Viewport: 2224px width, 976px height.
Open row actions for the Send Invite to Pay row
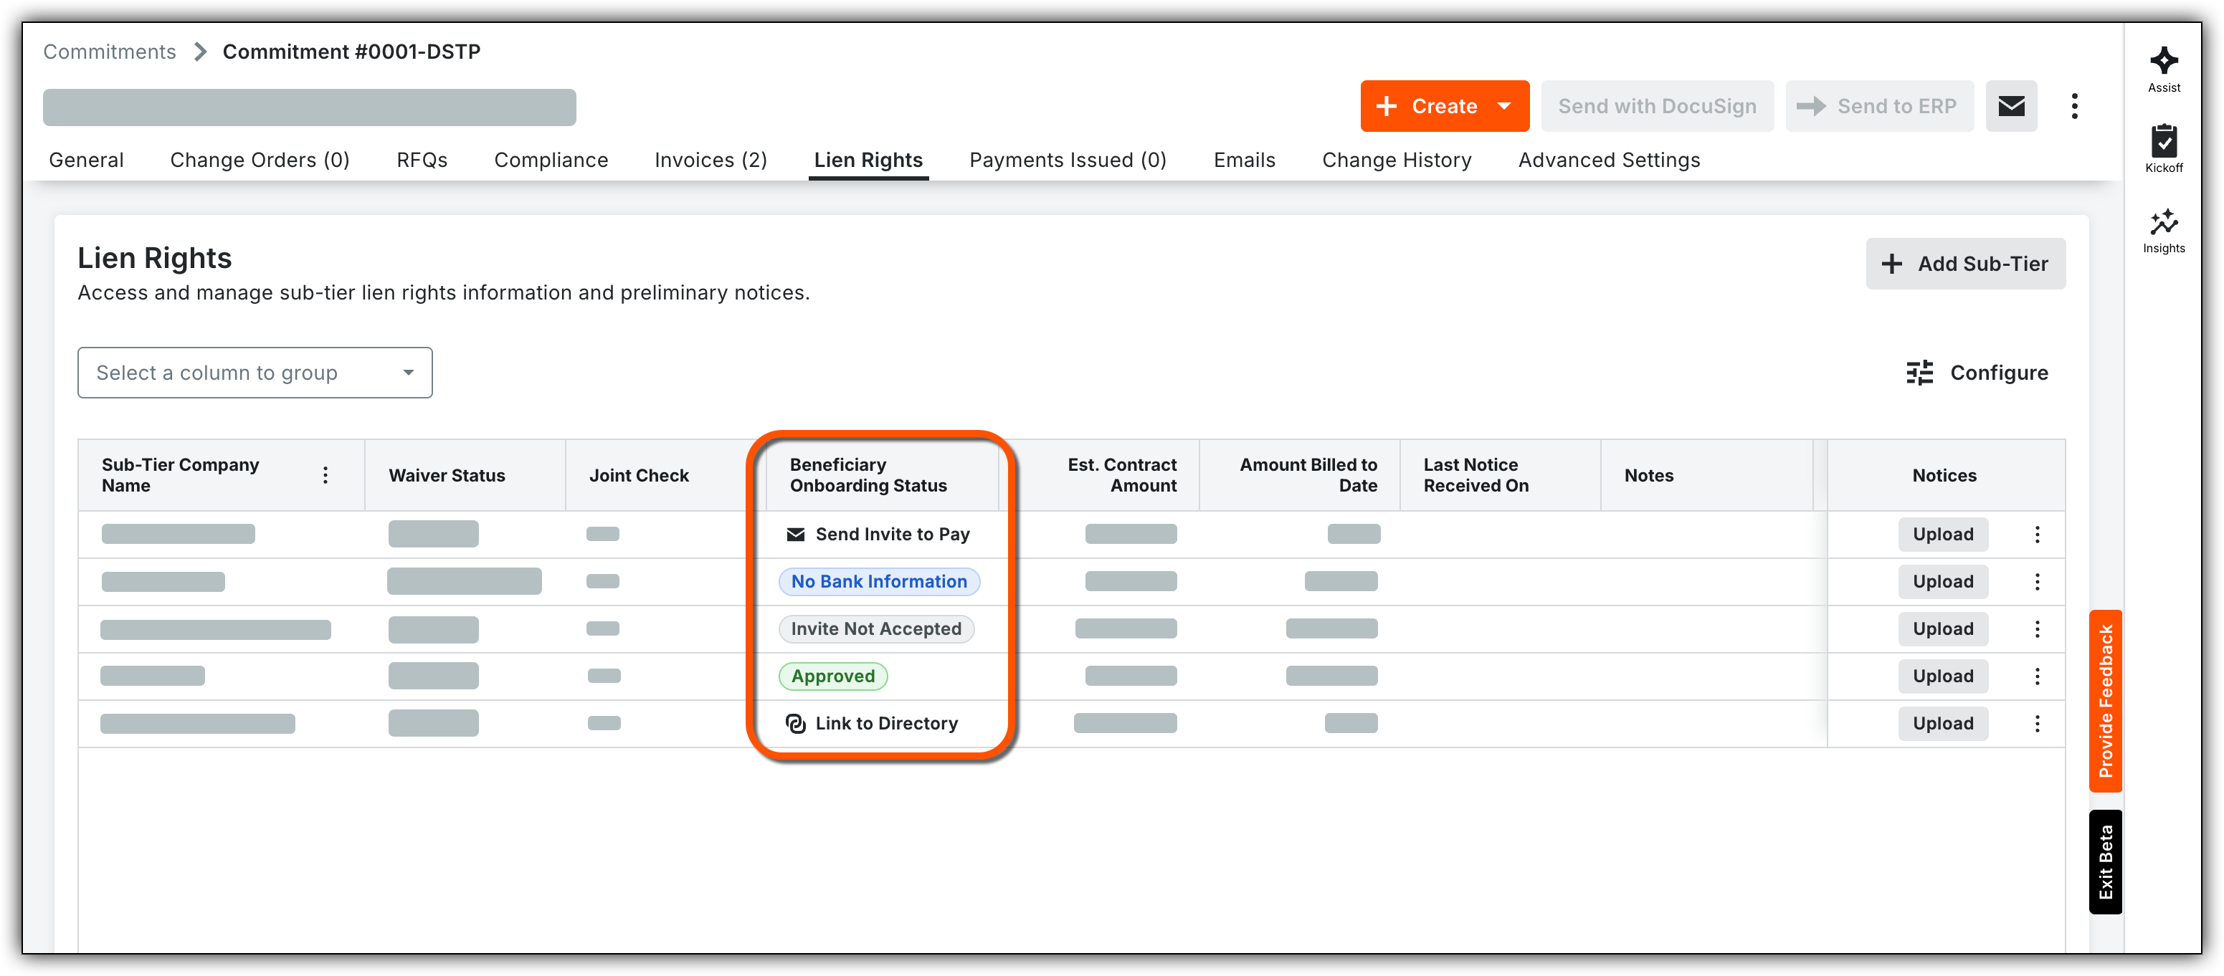pos(2037,534)
